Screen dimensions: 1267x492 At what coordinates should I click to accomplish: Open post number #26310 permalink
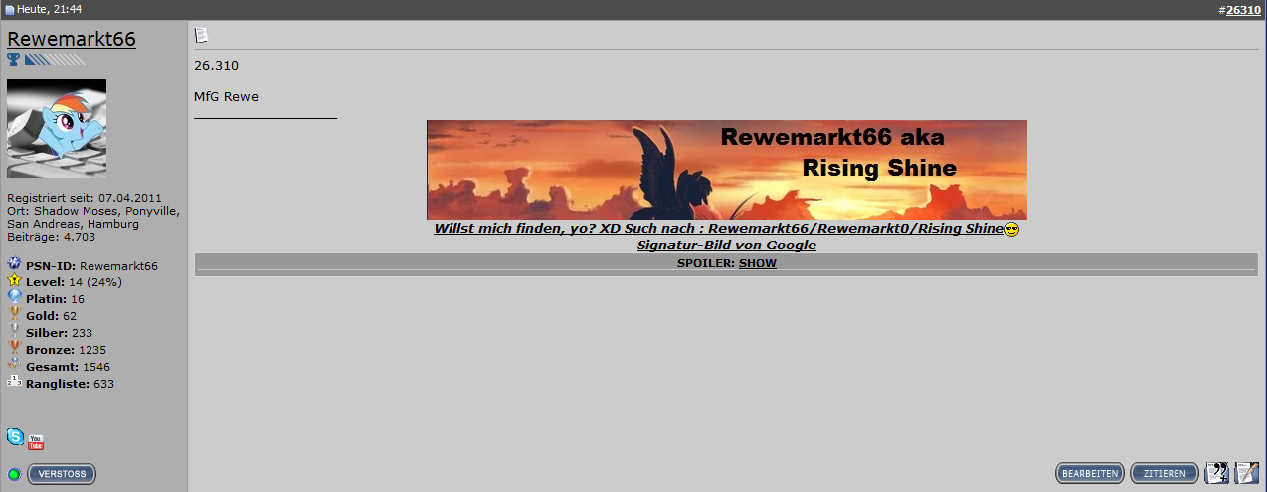click(1243, 9)
